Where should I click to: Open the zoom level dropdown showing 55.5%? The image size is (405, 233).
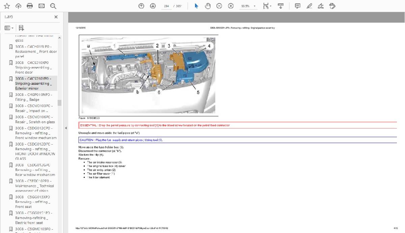pos(248,6)
